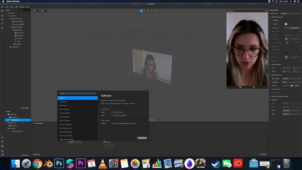Select the highlighted Material asset in Assets panel

(18, 120)
